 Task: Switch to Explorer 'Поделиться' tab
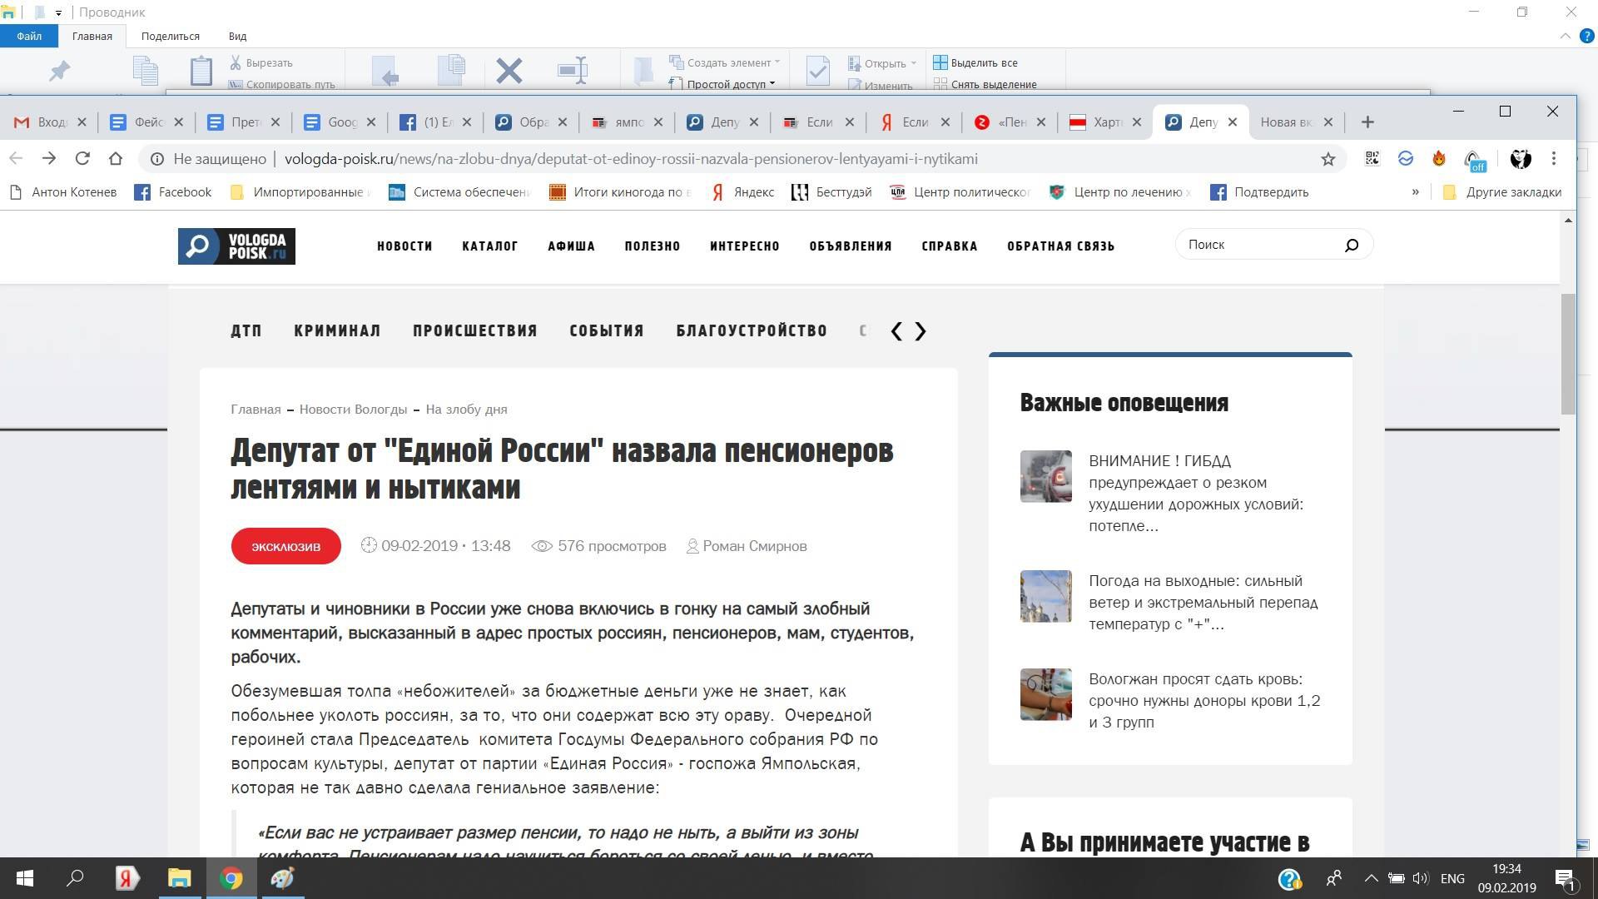(171, 37)
